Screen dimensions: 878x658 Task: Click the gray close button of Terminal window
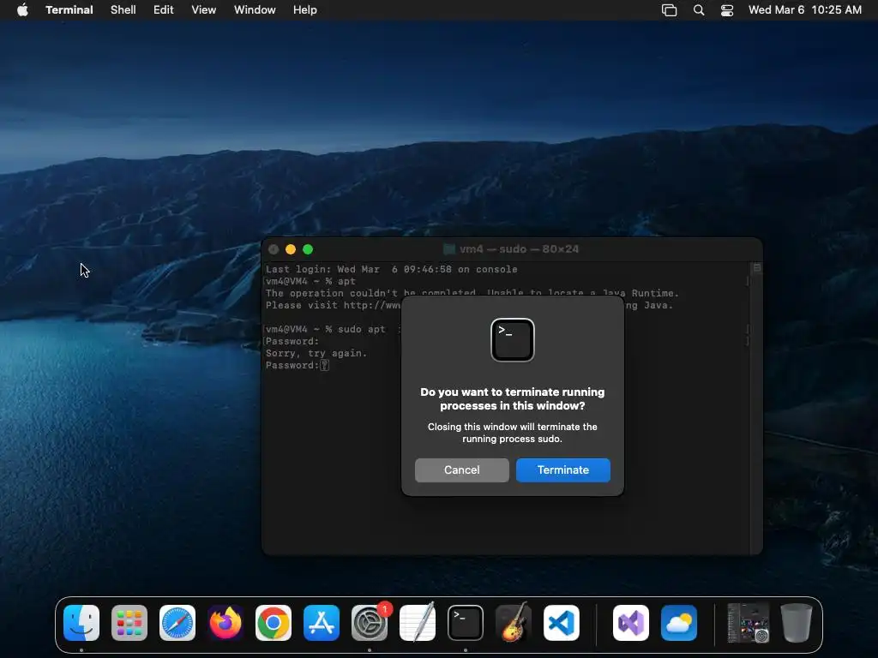274,249
